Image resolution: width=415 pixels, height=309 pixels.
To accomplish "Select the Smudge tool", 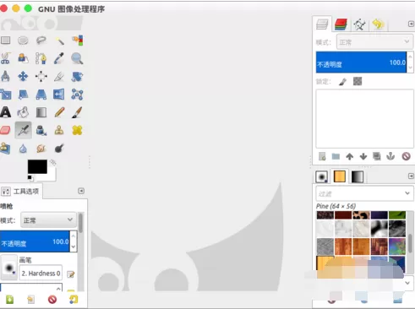I will tap(41, 149).
